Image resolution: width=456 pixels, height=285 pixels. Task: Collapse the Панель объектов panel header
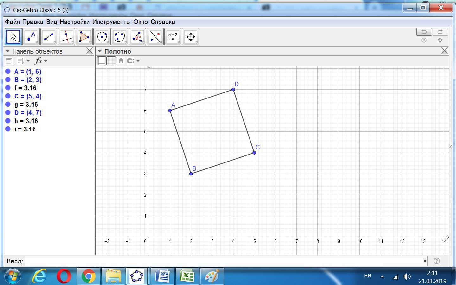click(8, 51)
